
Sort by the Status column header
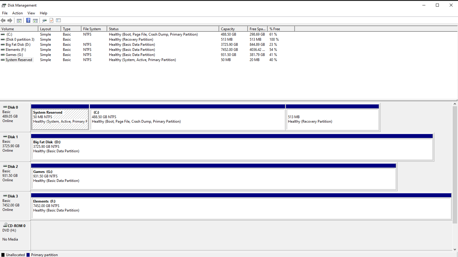click(163, 29)
